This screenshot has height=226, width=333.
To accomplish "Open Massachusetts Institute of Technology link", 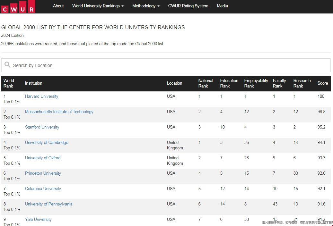I will pos(59,112).
